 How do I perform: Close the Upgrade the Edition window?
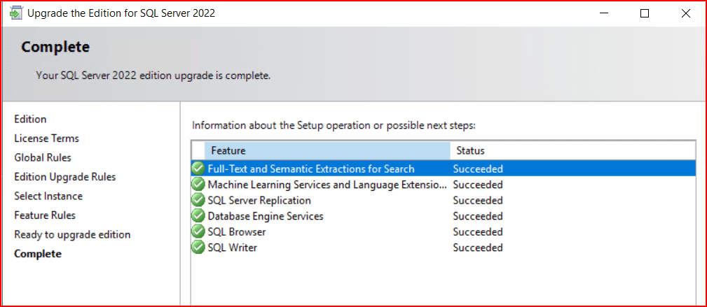[x=685, y=13]
